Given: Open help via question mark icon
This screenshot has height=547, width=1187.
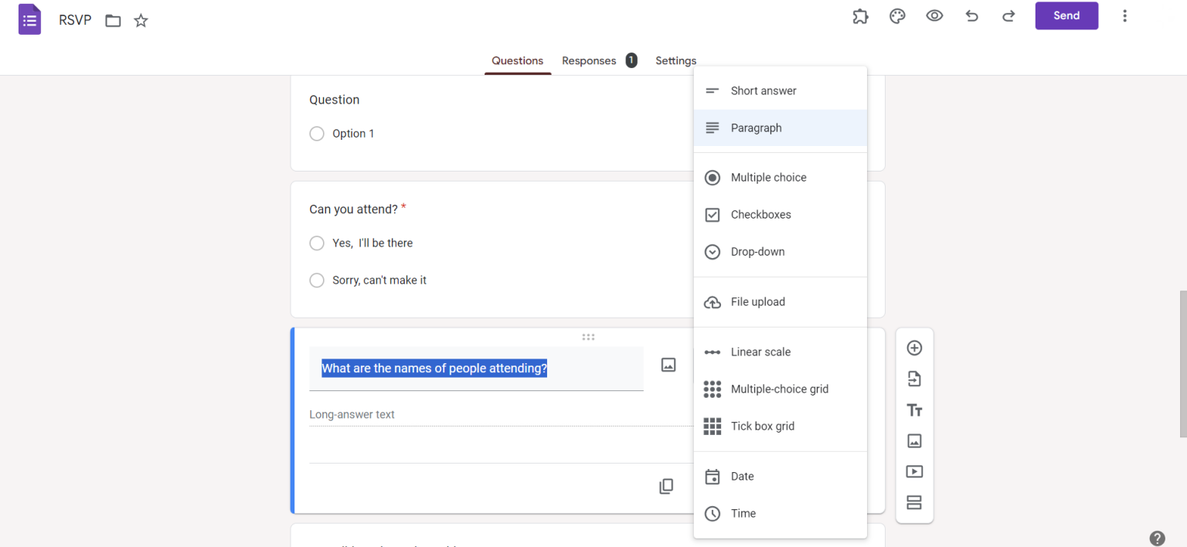Looking at the screenshot, I should tap(1157, 539).
